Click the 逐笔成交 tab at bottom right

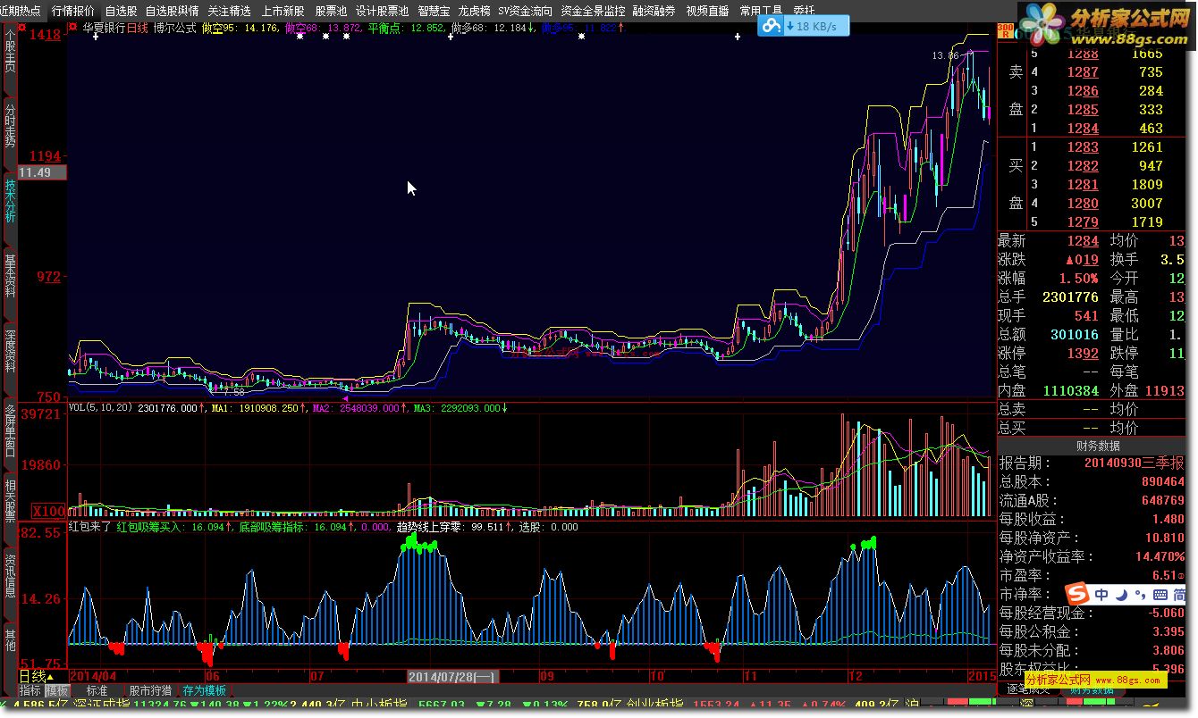(1029, 689)
